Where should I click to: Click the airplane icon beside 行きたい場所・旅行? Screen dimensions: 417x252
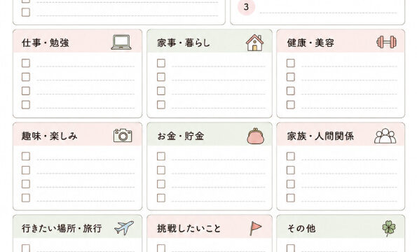coord(124,228)
